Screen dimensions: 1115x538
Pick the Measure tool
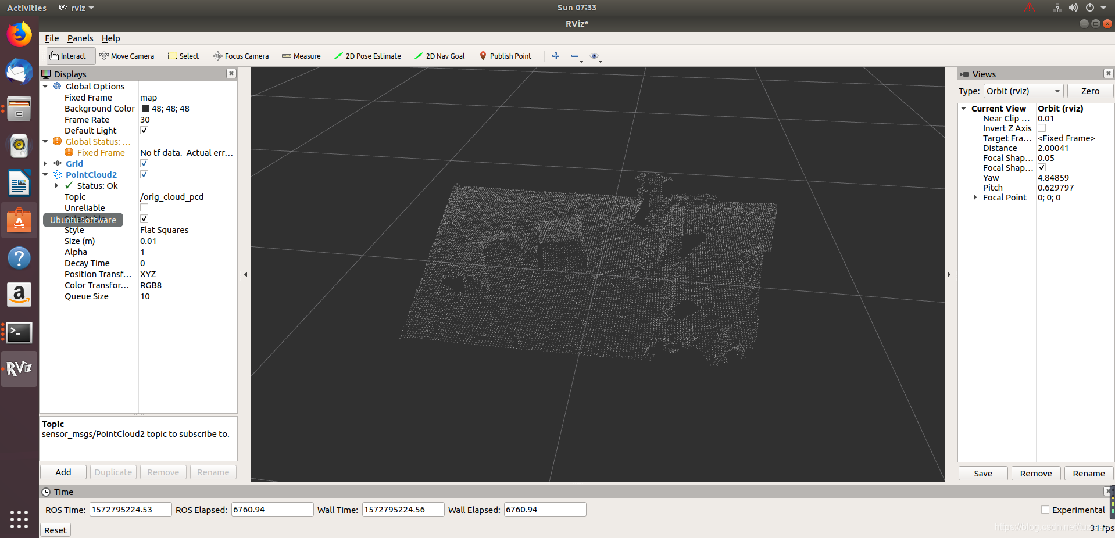click(301, 56)
